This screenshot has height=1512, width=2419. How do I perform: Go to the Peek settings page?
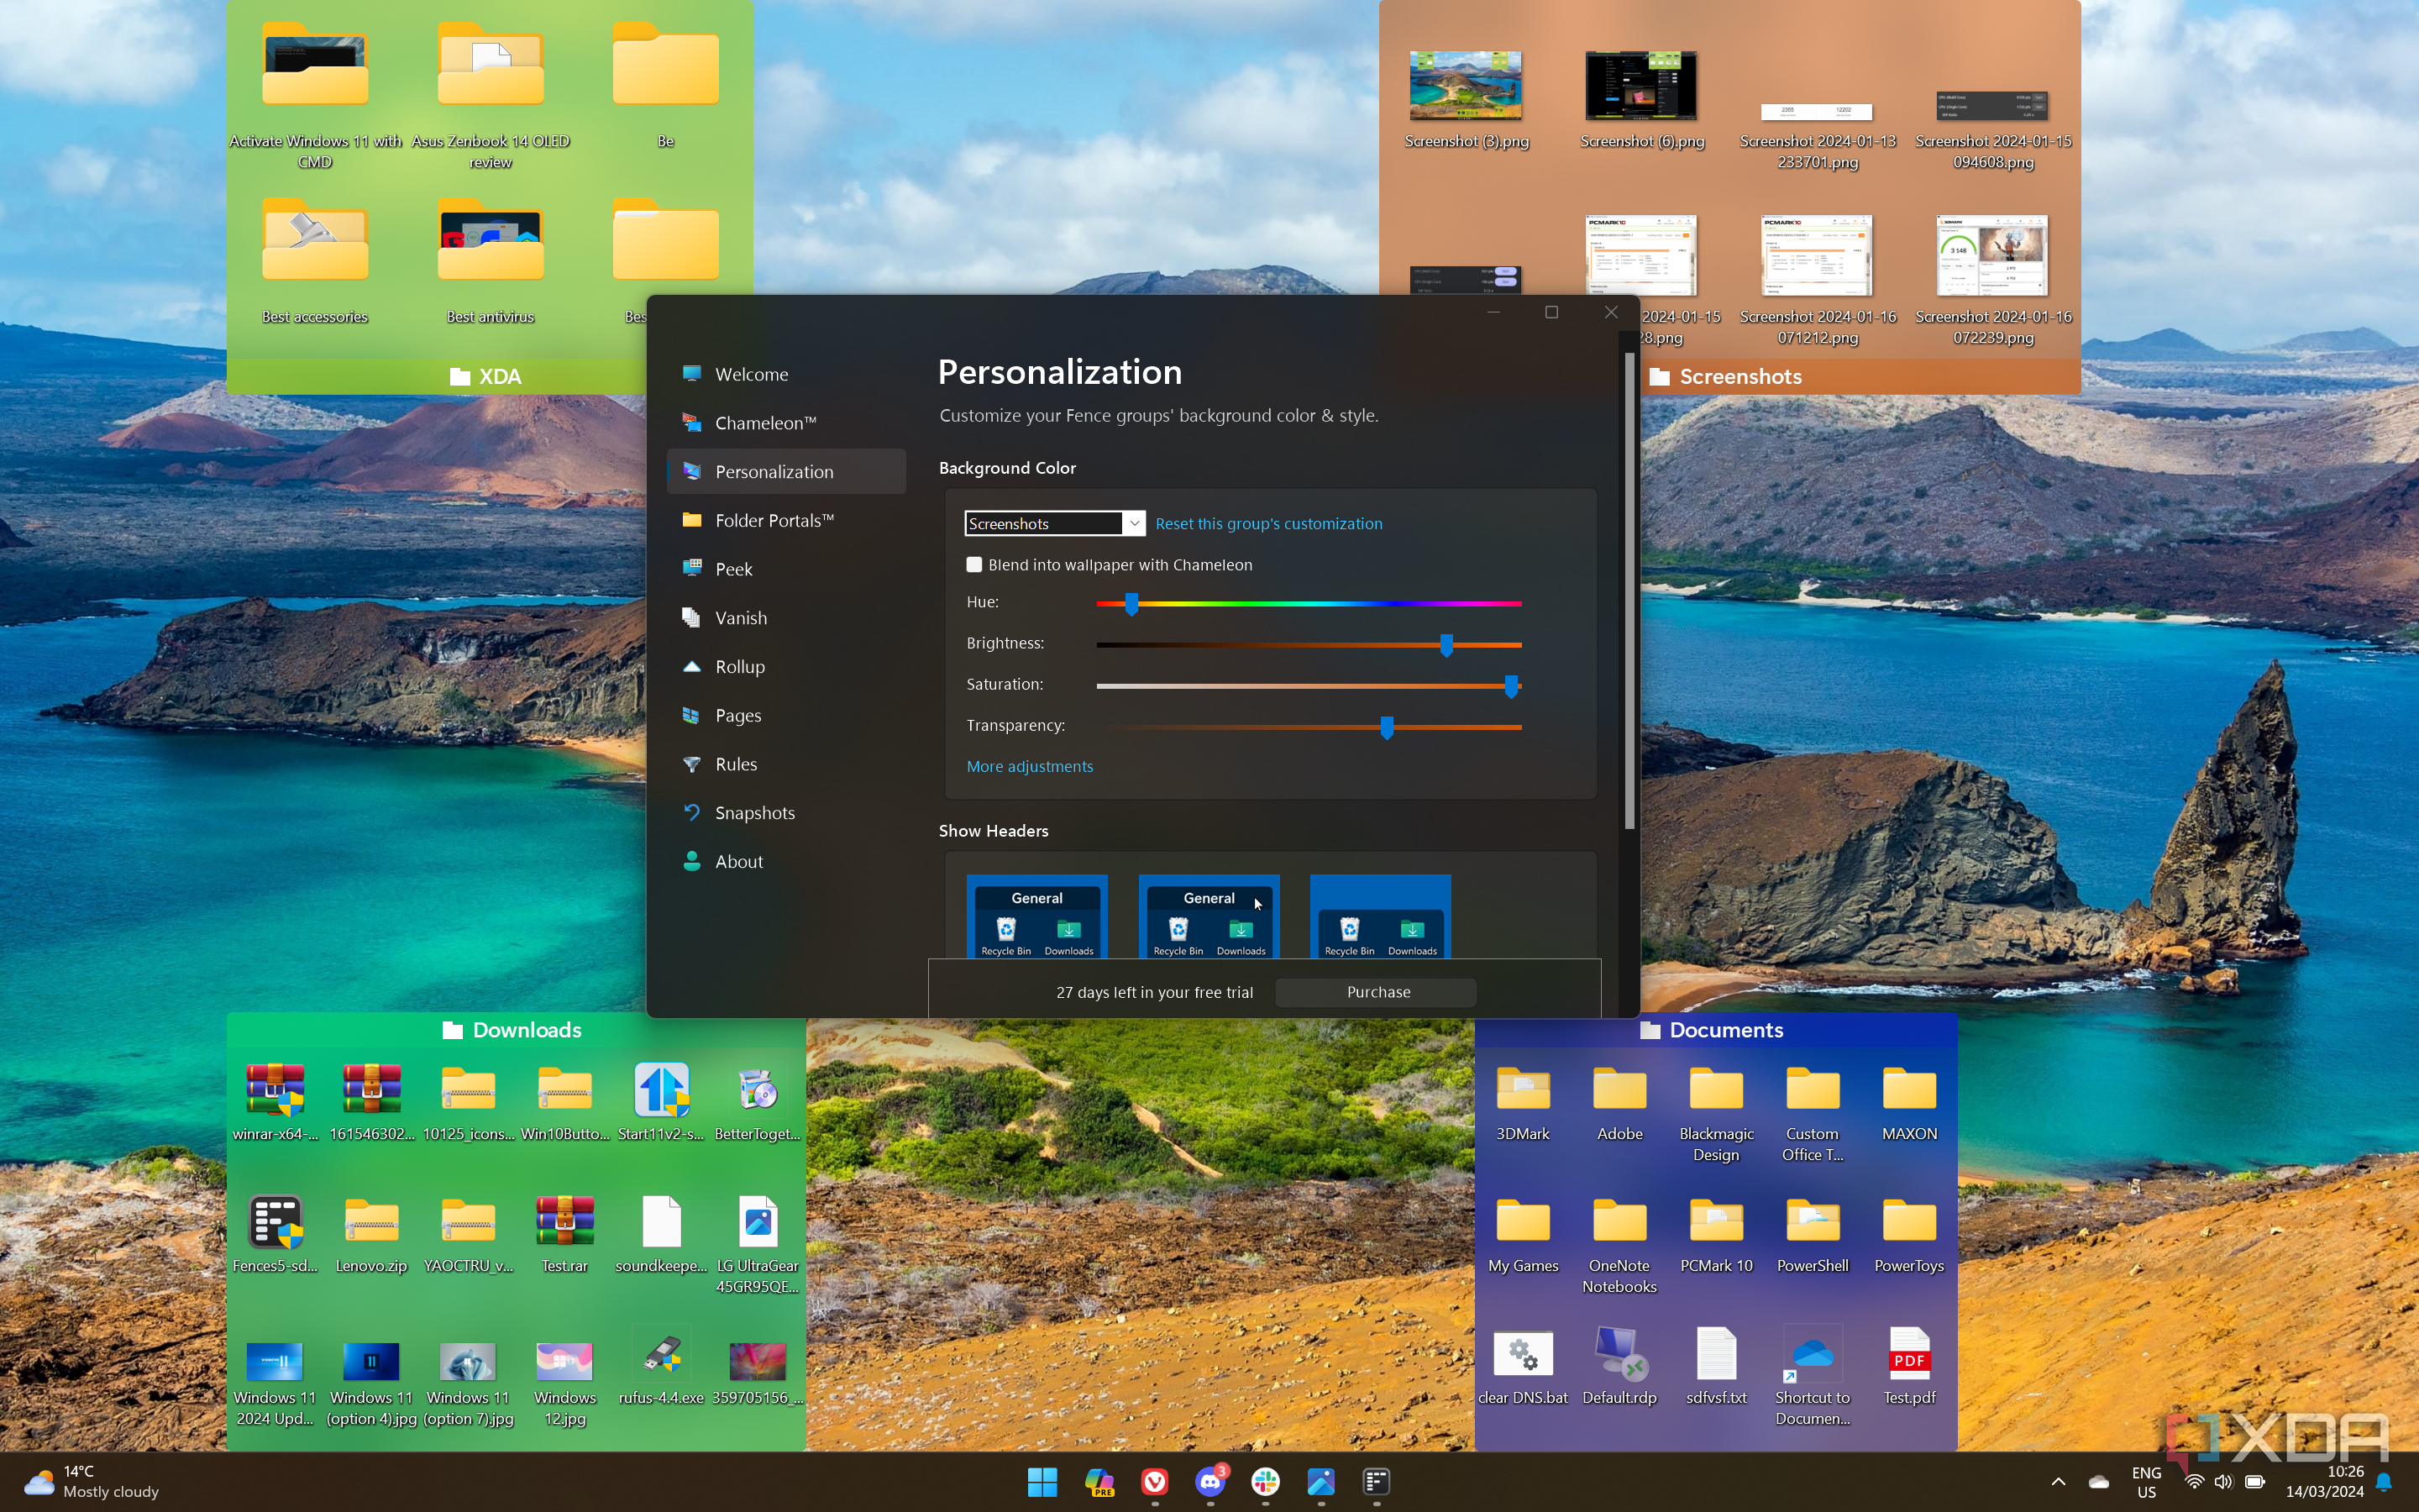pos(787,569)
